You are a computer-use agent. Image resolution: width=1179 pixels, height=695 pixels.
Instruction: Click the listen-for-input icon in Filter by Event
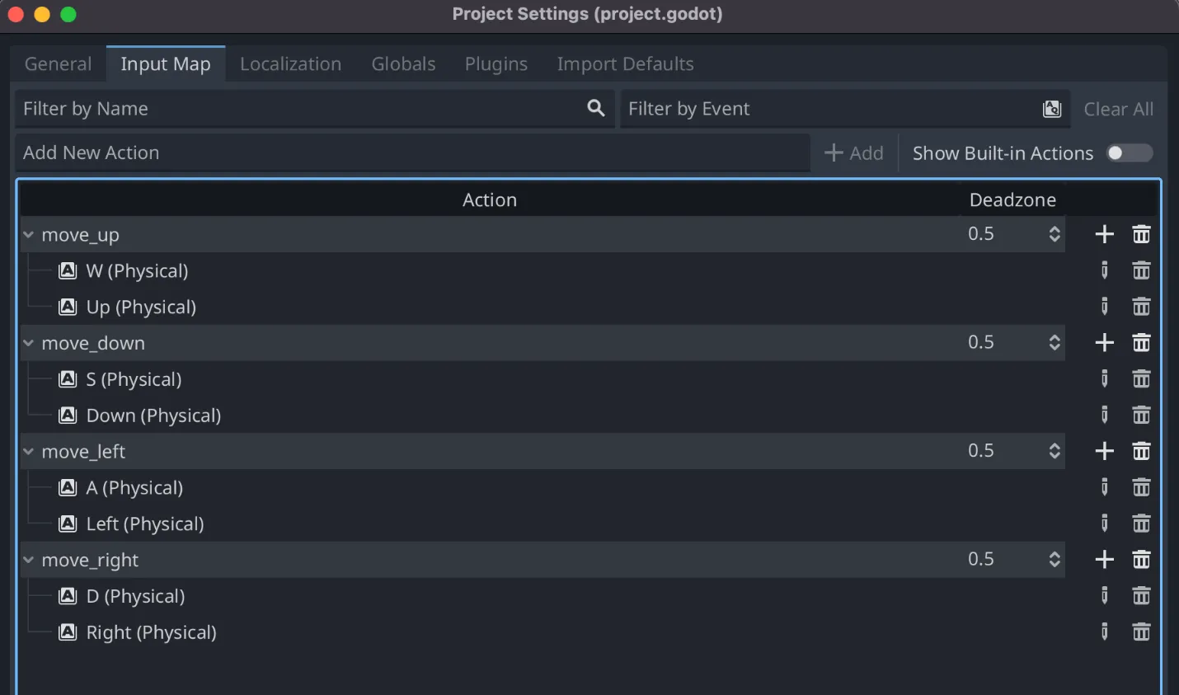pyautogui.click(x=1052, y=109)
